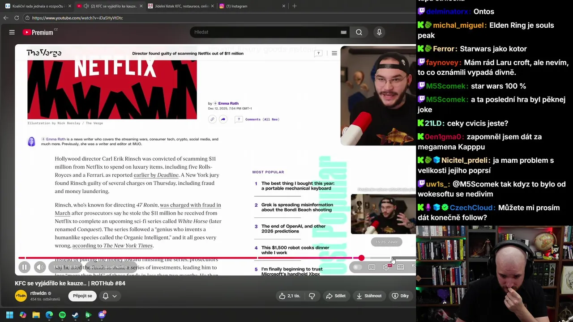This screenshot has height=322, width=573.
Task: Open Discord from taskbar
Action: (102, 315)
